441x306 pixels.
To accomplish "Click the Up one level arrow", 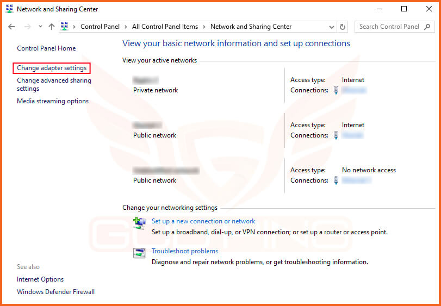I will (x=52, y=27).
